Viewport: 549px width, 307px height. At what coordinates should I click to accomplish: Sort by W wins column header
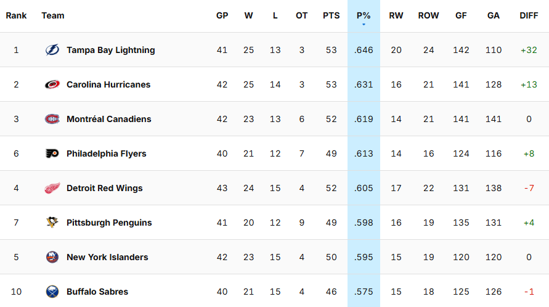coord(248,16)
